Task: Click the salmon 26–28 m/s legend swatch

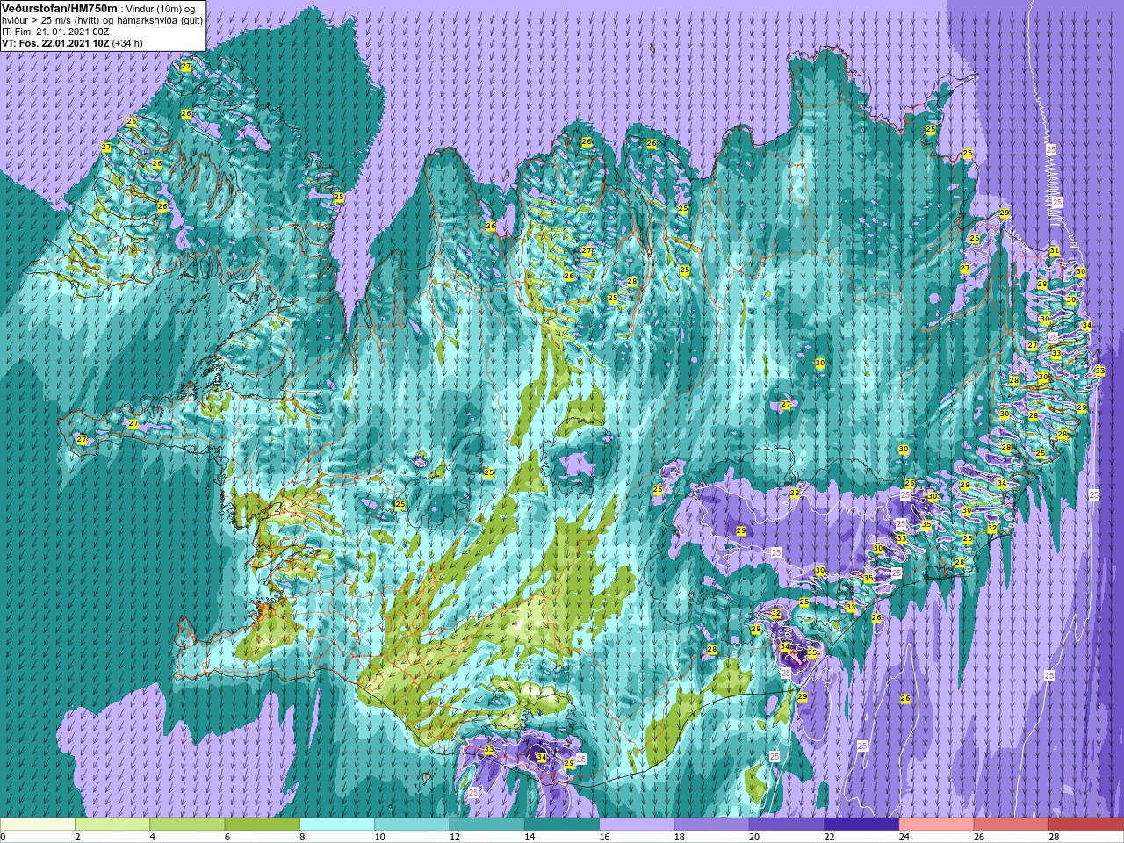Action: point(1012,825)
